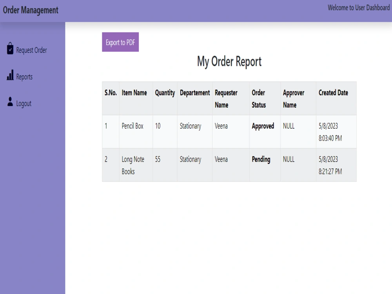Click Logout in the sidebar menu
Viewport: 392px width, 294px height.
tap(24, 103)
